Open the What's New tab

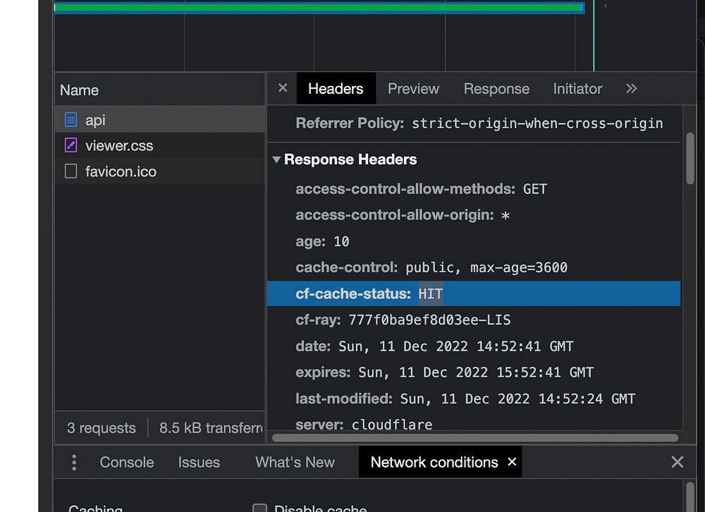point(295,462)
